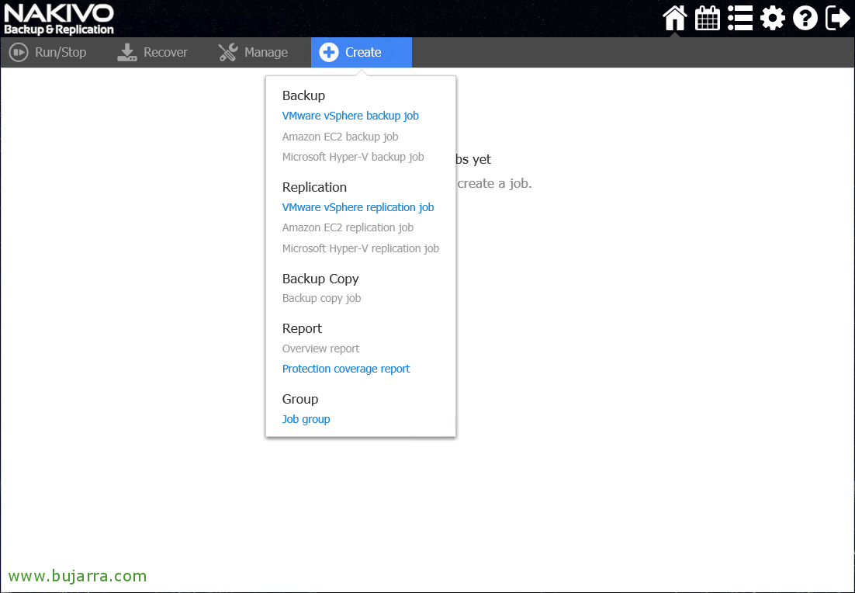
Task: Click the NAKIVO Backup & Replication logo
Action: coord(59,19)
